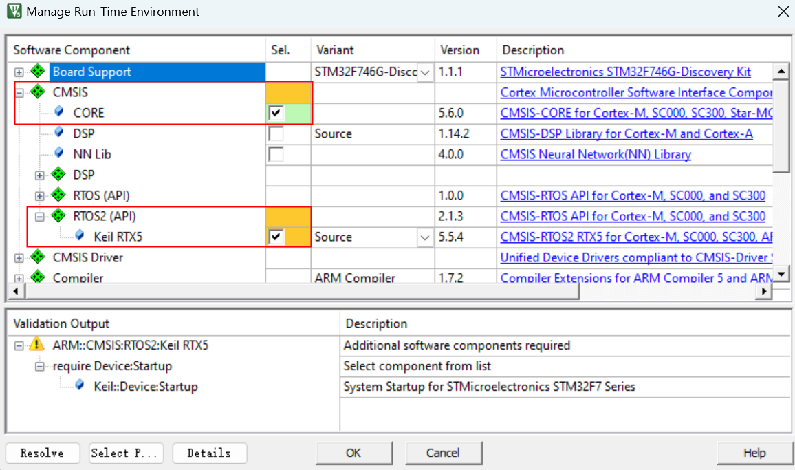Uncheck the CORE component checkbox
The width and height of the screenshot is (795, 470).
(276, 113)
